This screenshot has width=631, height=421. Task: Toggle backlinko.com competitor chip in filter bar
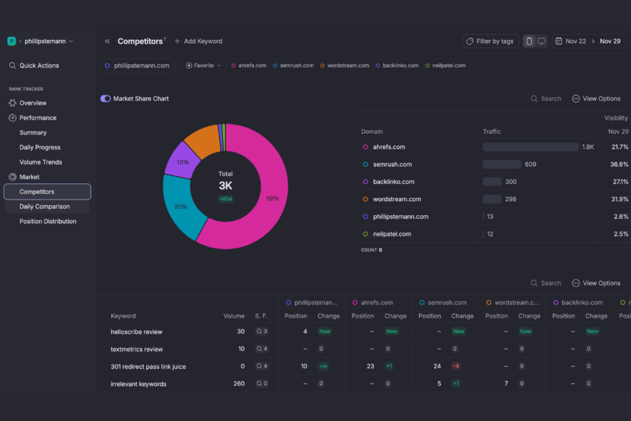(397, 65)
